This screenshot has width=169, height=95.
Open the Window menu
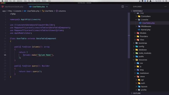pyautogui.click(x=44, y=1)
